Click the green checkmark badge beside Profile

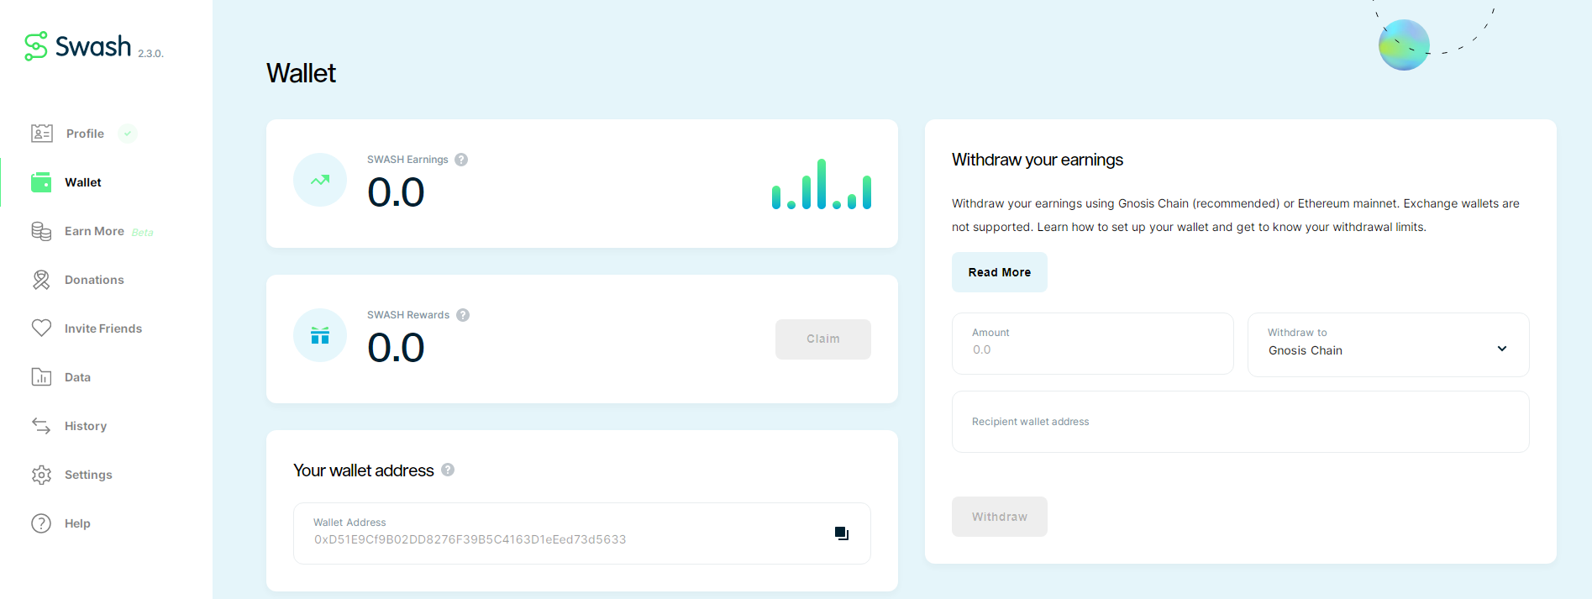(x=128, y=134)
